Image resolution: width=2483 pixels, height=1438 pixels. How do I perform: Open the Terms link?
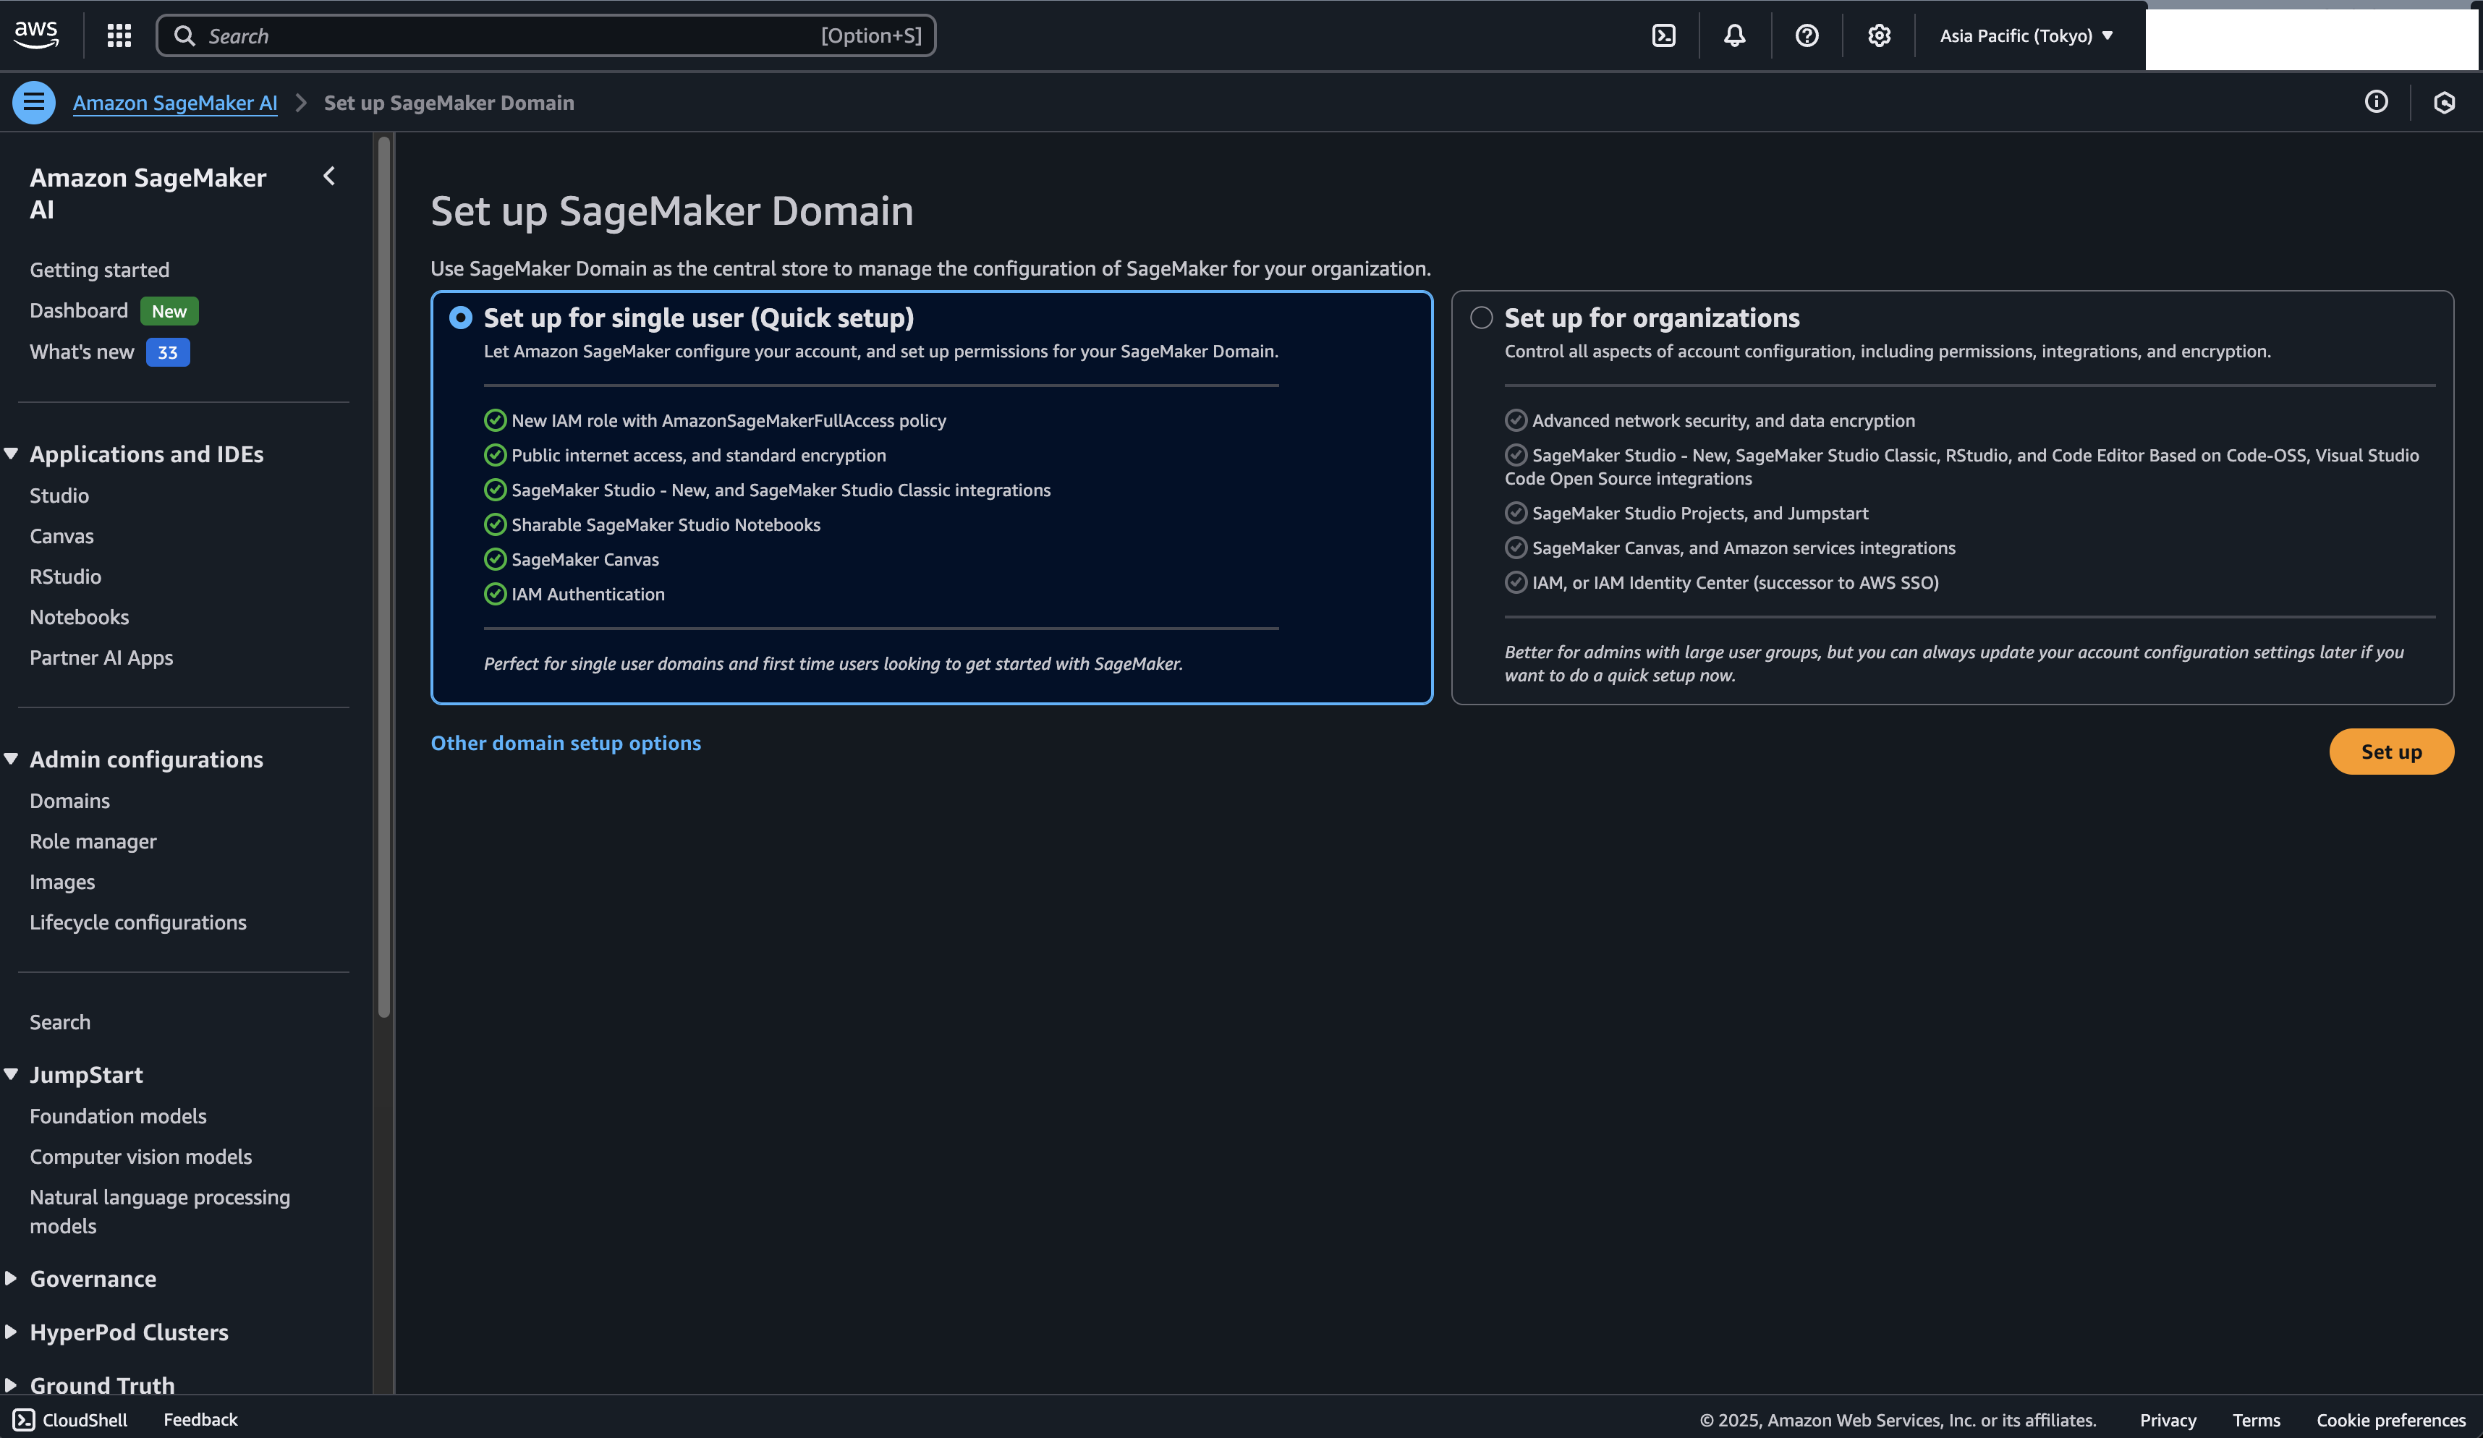click(x=2257, y=1419)
